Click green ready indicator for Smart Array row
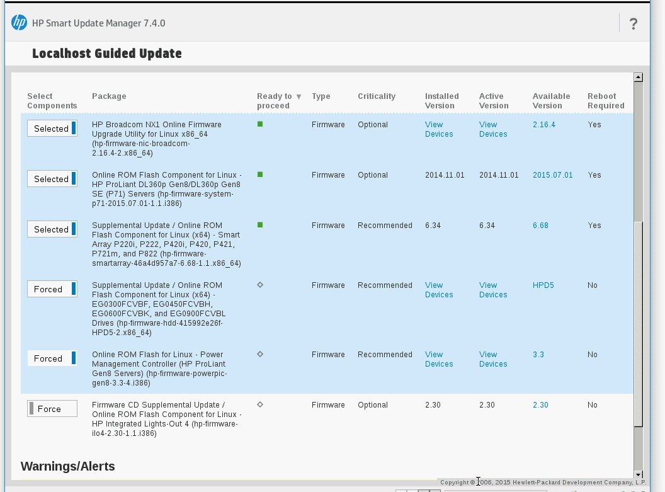 (x=260, y=225)
